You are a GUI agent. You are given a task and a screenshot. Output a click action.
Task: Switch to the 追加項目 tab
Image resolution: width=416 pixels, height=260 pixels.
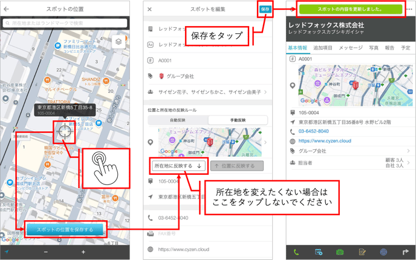point(323,48)
